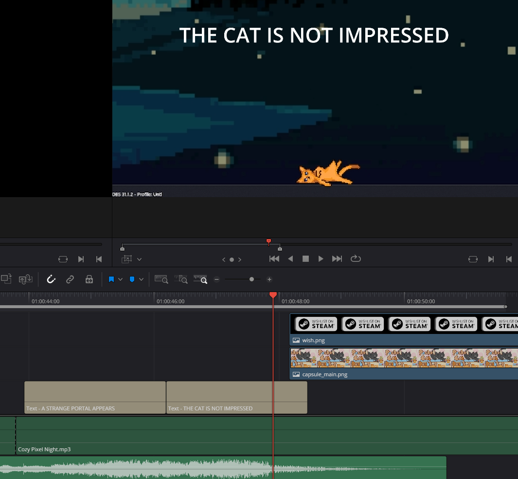Add a blue flag to clip
The height and width of the screenshot is (479, 518).
click(x=111, y=279)
